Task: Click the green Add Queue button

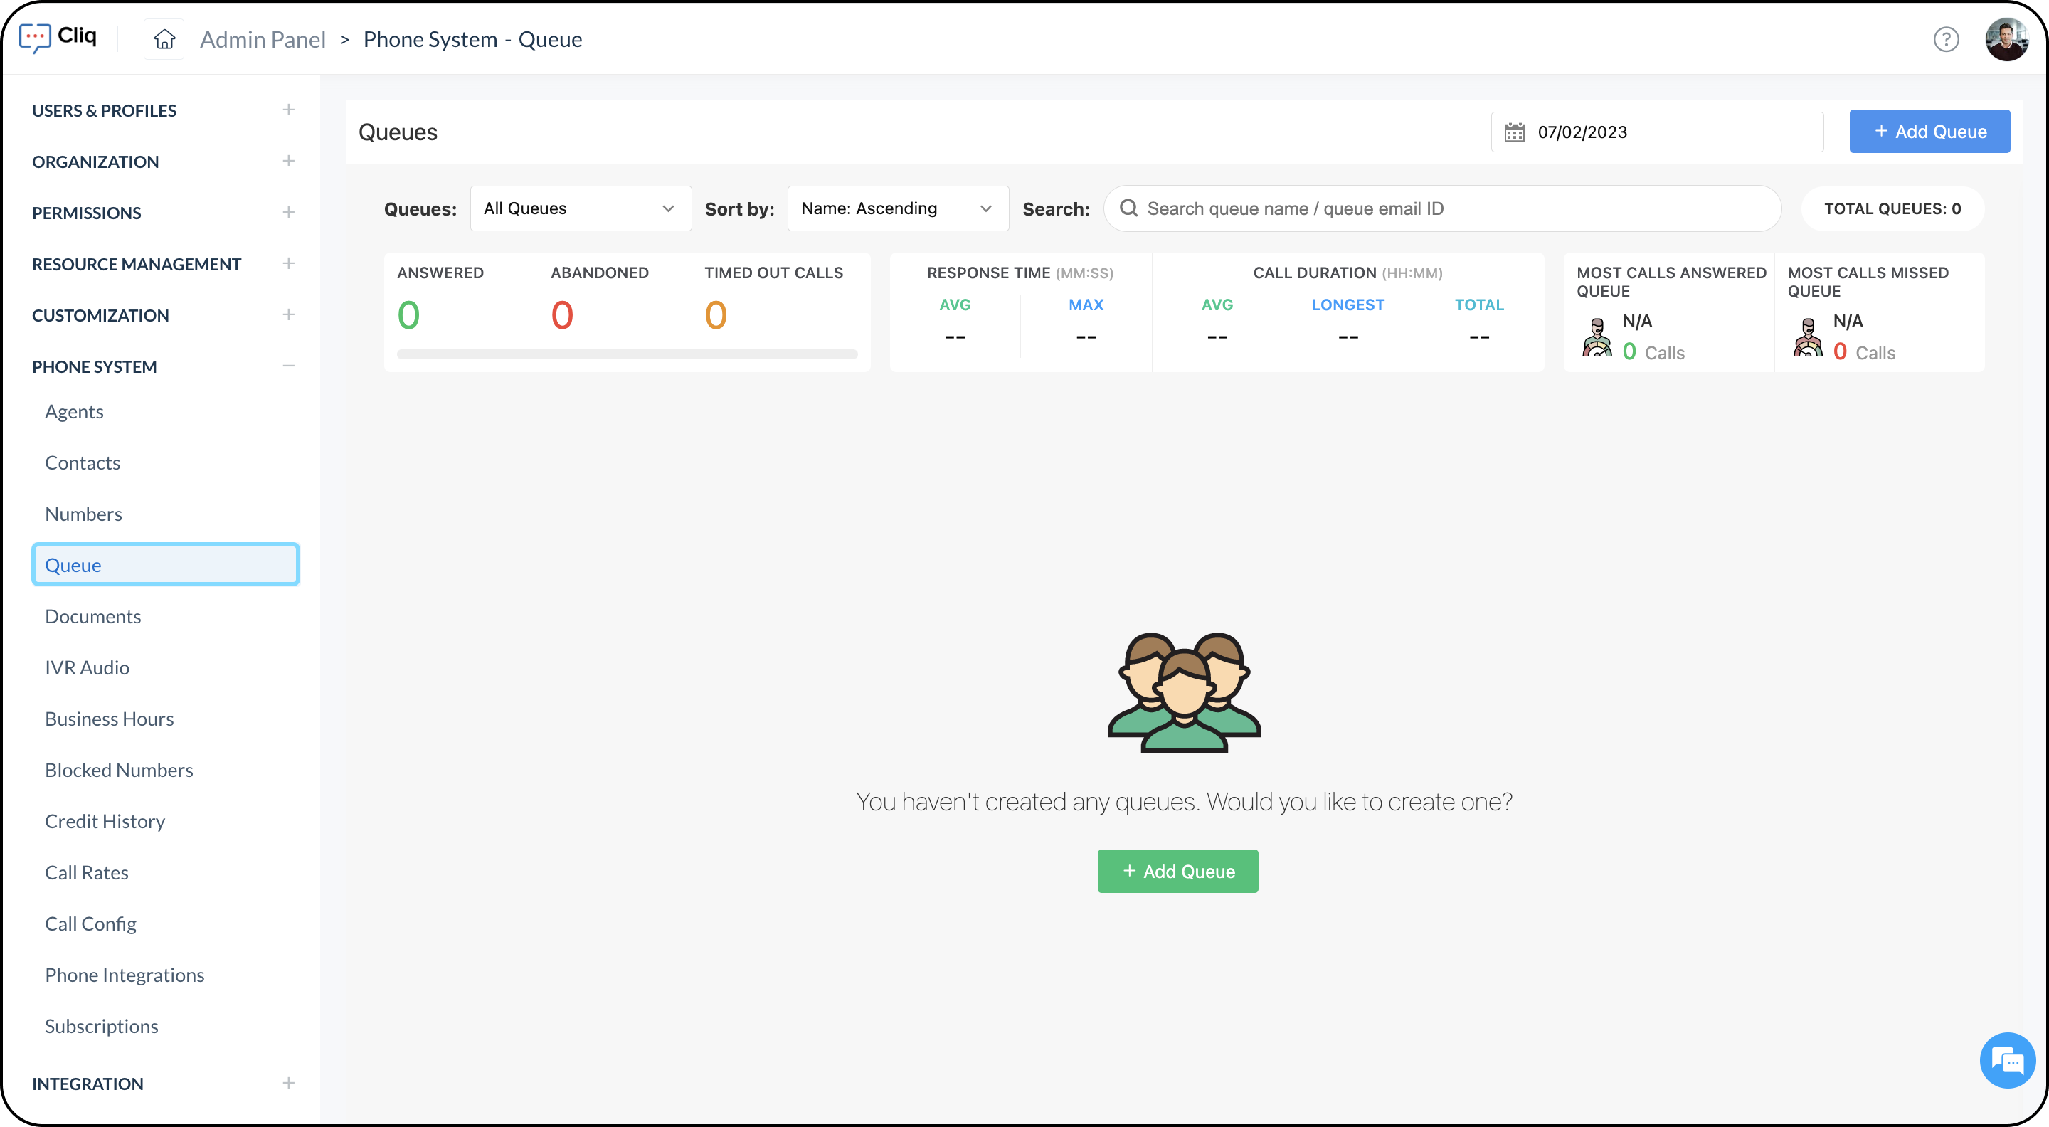Action: 1177,871
